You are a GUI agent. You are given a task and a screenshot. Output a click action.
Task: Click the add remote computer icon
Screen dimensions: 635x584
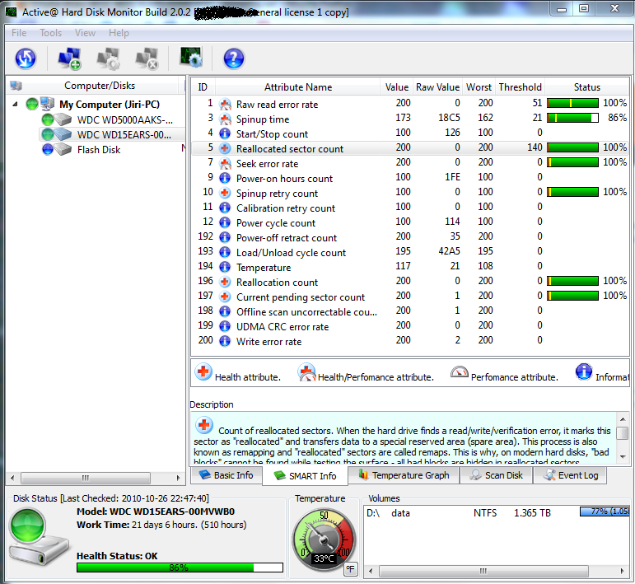tap(69, 58)
